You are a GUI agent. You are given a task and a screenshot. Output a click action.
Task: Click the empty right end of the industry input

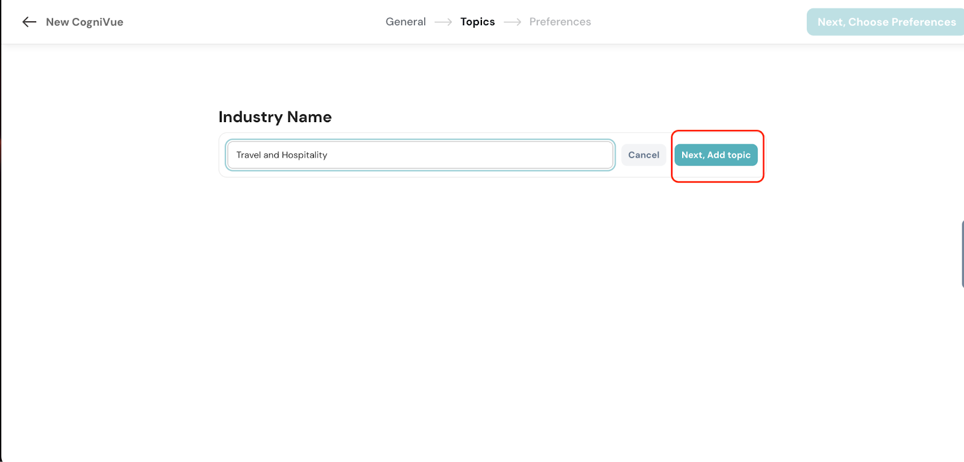[x=542, y=155]
